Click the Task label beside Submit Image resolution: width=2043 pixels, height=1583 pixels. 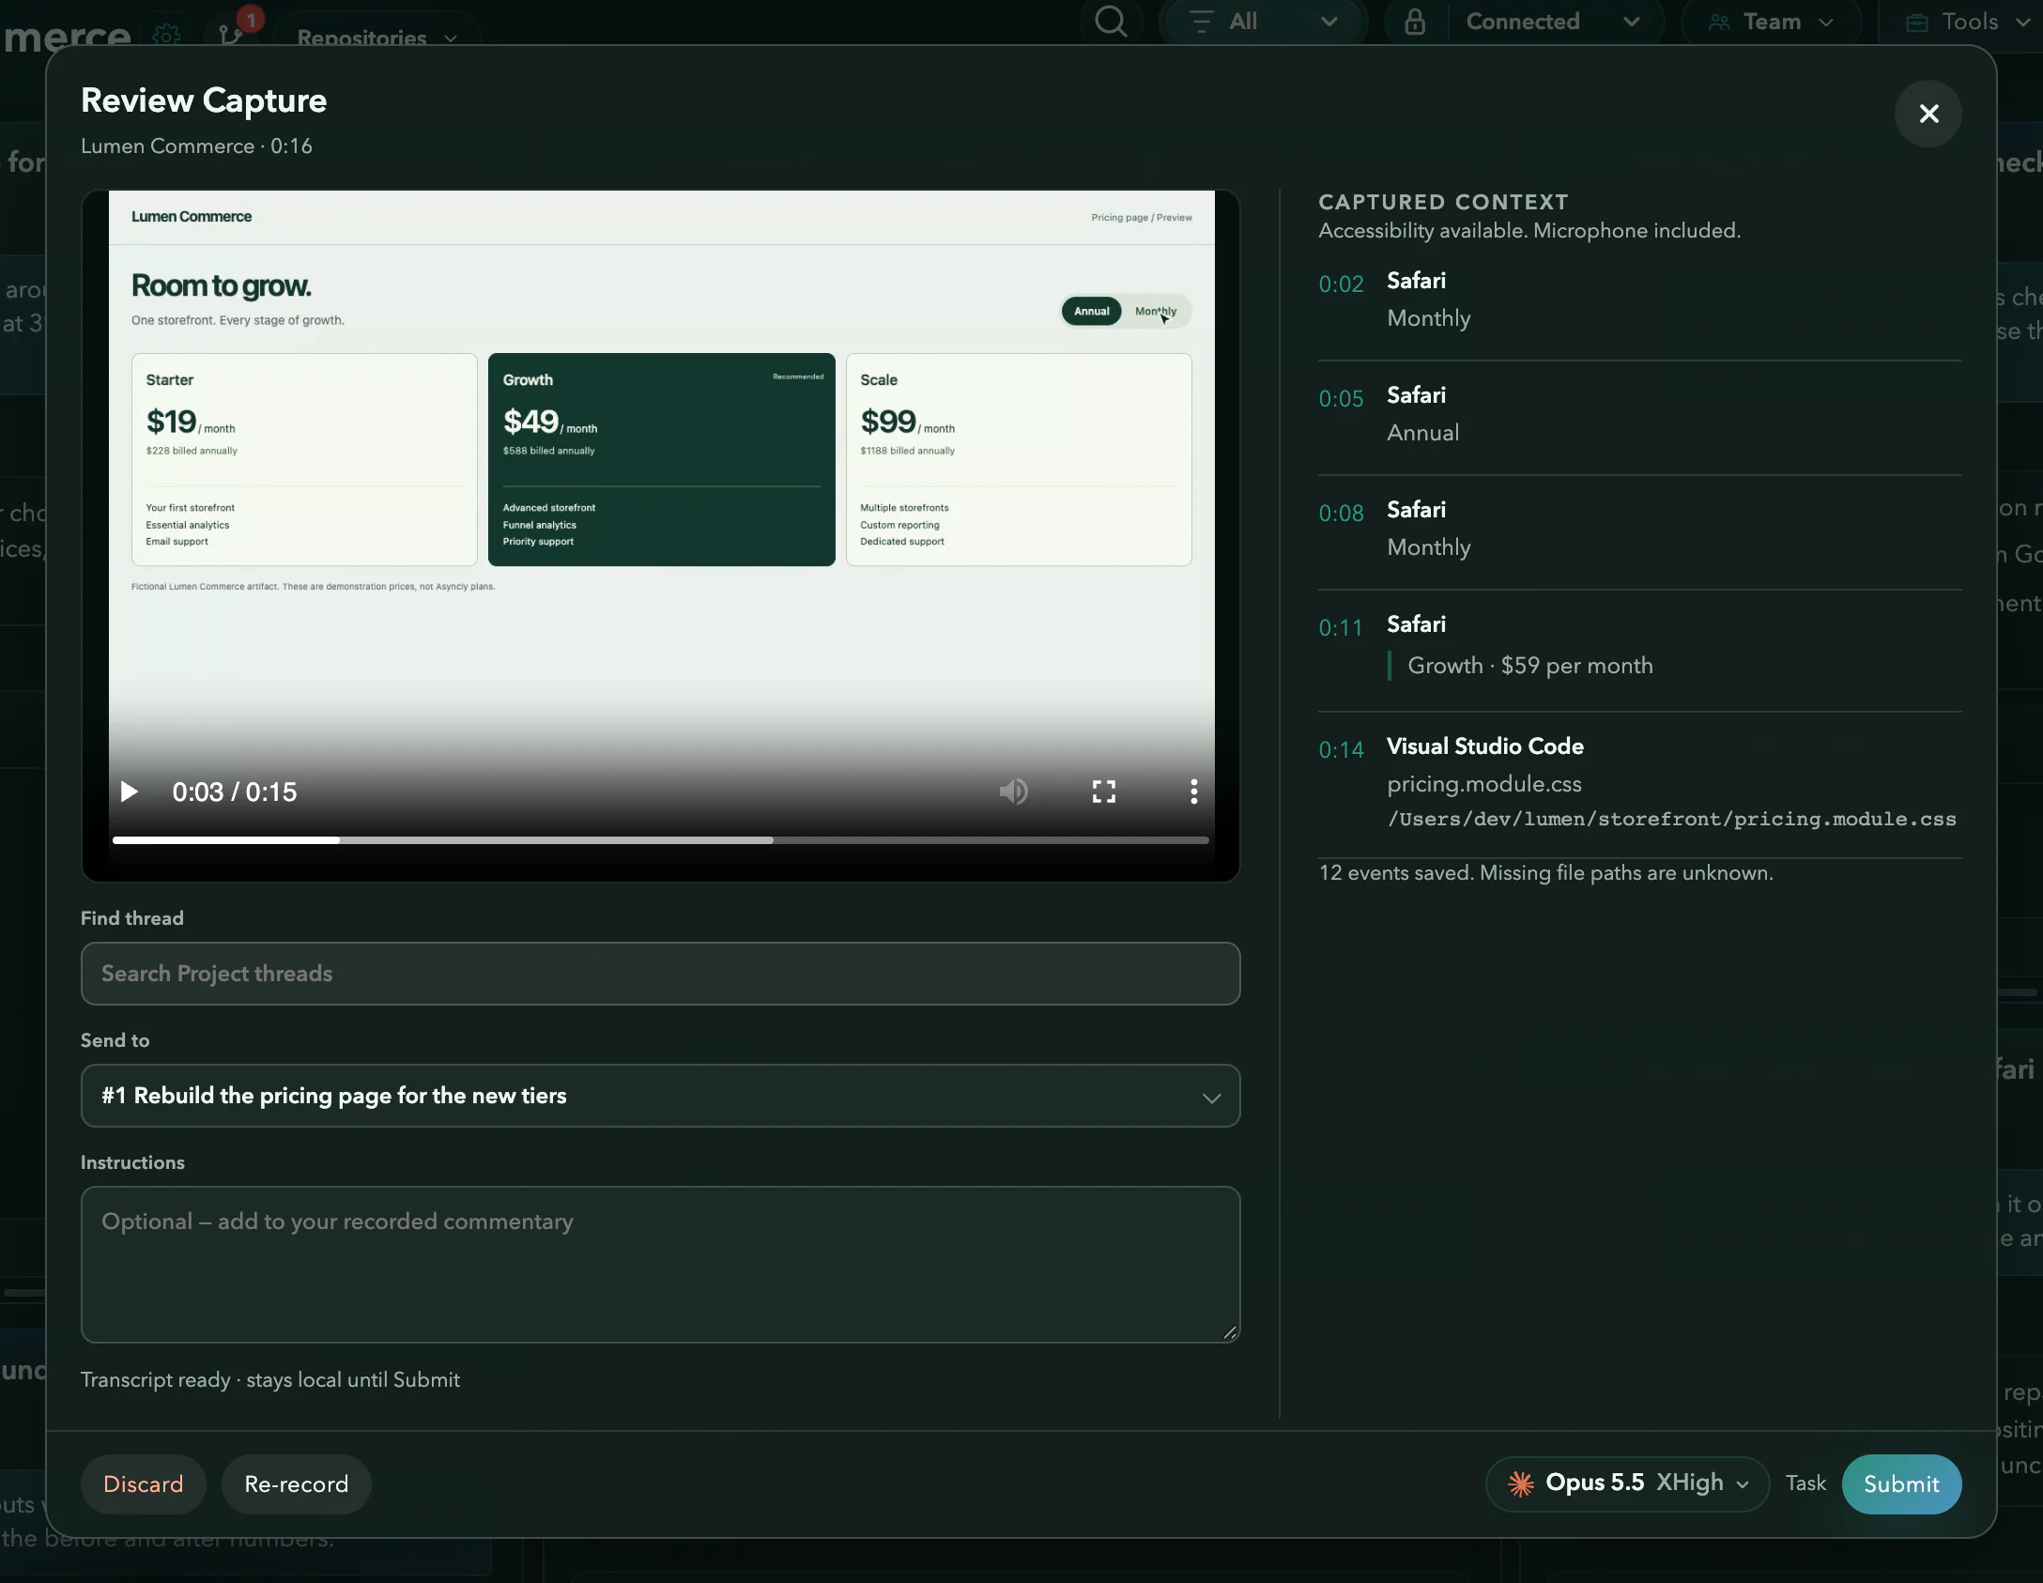[1805, 1483]
